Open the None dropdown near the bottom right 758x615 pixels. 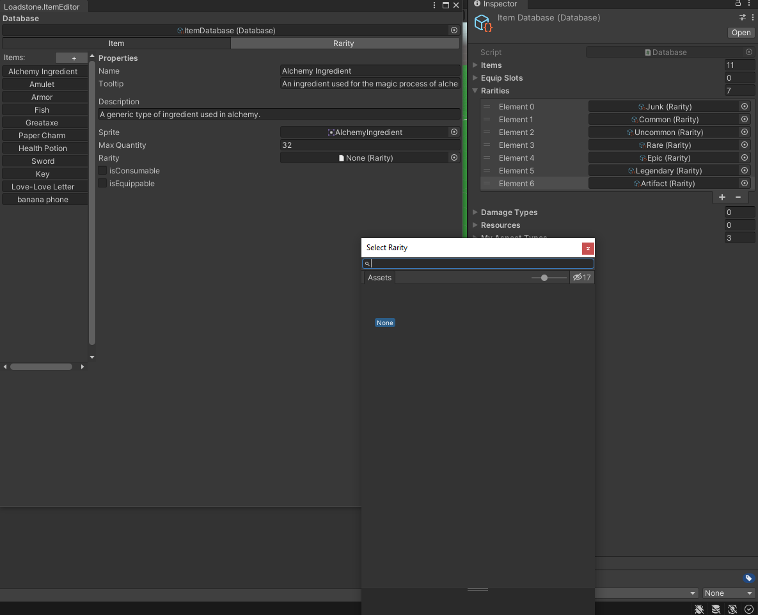pyautogui.click(x=728, y=593)
